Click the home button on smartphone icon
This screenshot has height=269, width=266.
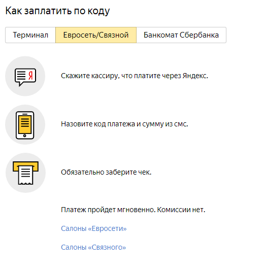click(x=25, y=136)
